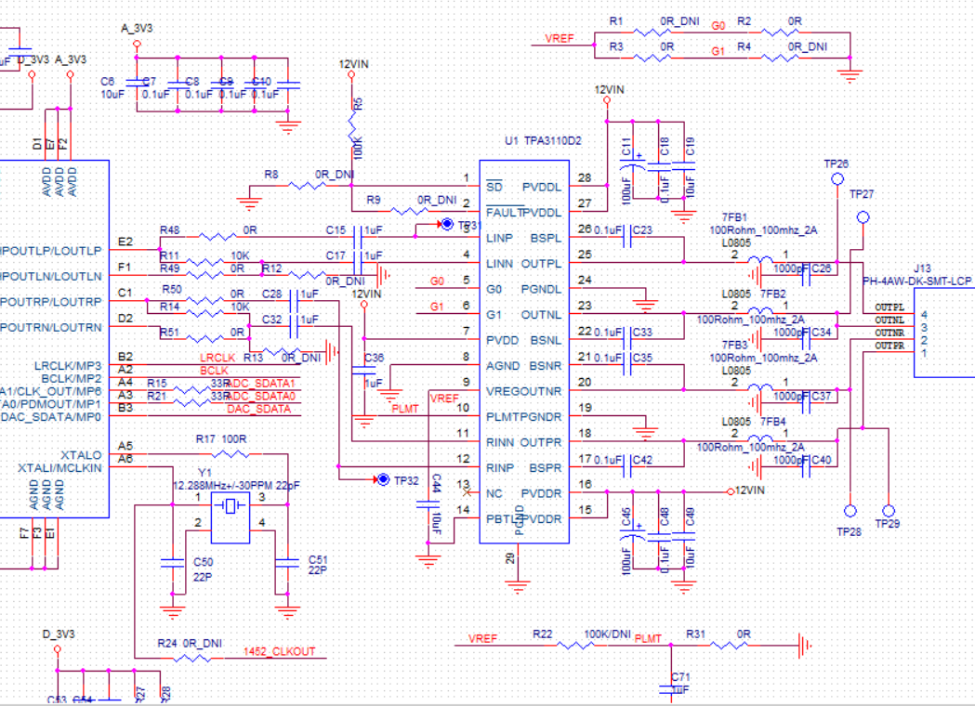Select the 1452_CLKOUT net label
Screen dimensions: 975x706
[x=279, y=651]
